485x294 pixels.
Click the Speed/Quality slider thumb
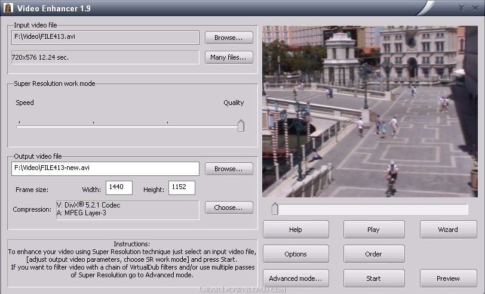pyautogui.click(x=241, y=126)
